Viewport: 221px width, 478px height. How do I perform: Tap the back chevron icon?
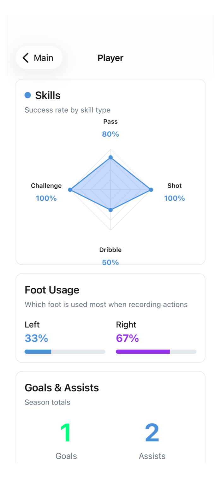[26, 58]
